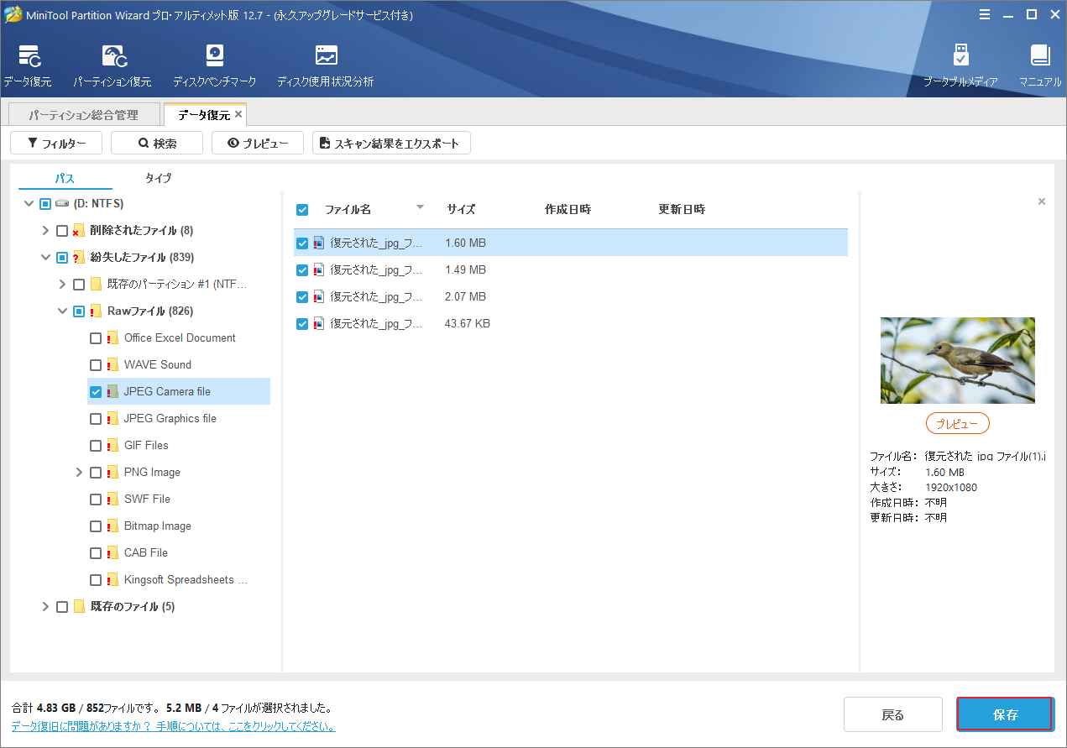
Task: Switch to パーティション総合管理 tab
Action: click(83, 115)
